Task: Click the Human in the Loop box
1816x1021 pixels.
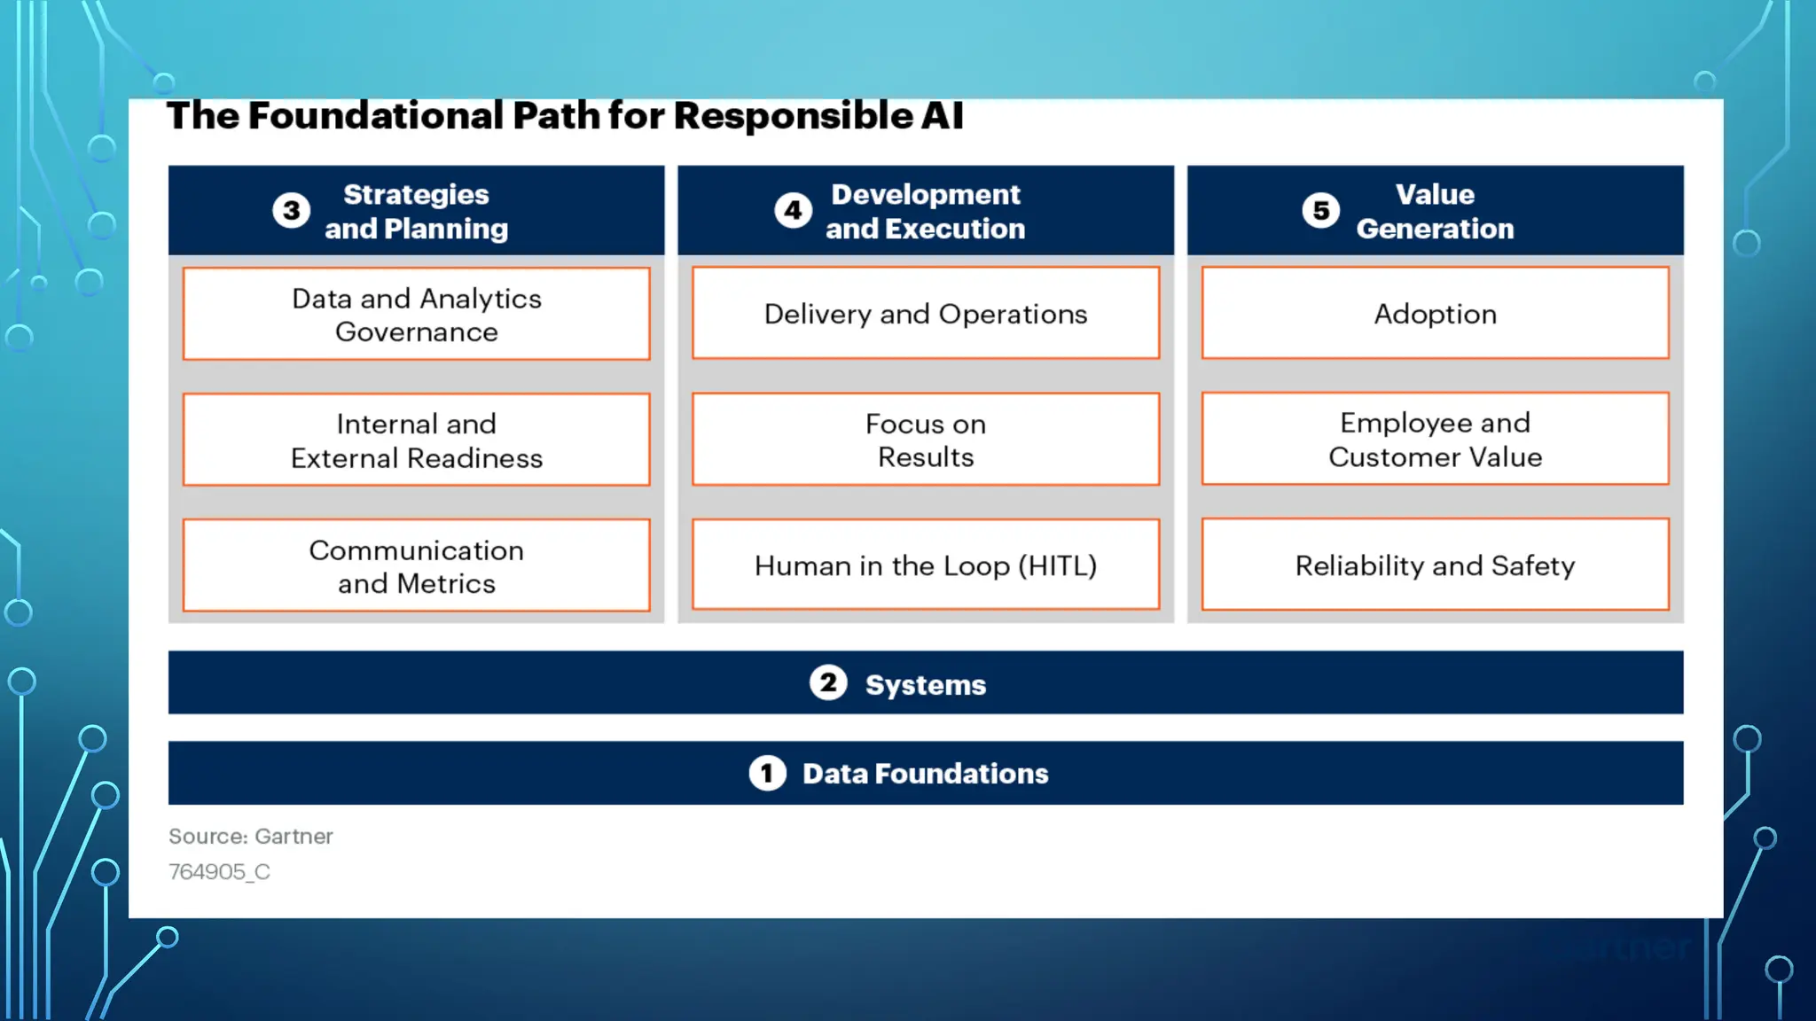Action: pyautogui.click(x=925, y=565)
